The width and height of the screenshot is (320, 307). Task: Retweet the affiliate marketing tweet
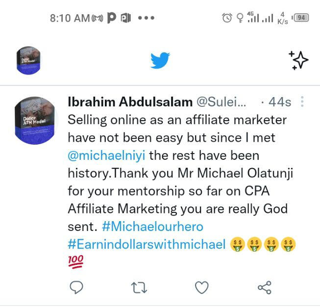click(139, 287)
